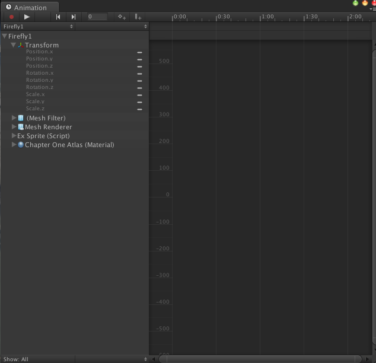
Task: Select the Transform axes icon
Action: [21, 45]
